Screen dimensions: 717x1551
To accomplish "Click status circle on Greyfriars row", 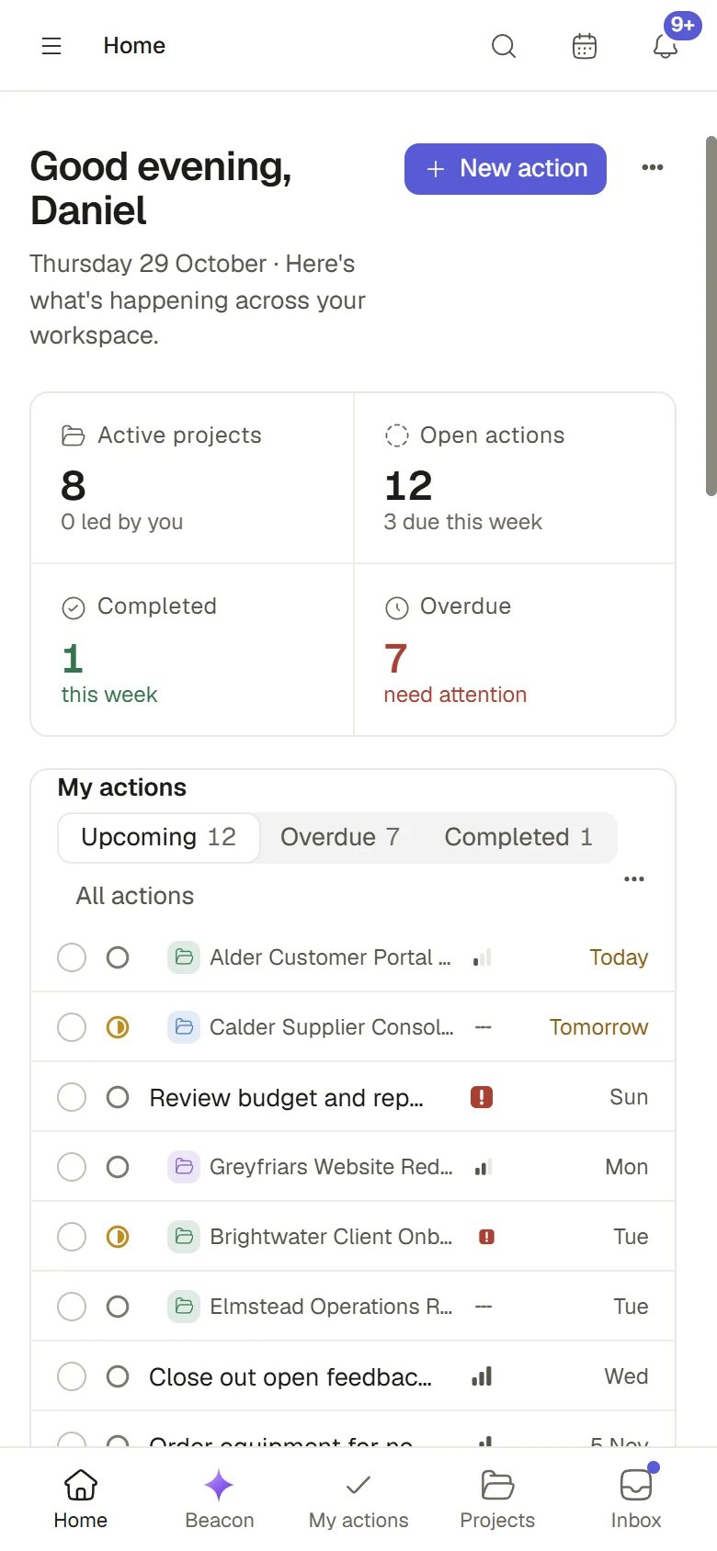I will pyautogui.click(x=118, y=1167).
